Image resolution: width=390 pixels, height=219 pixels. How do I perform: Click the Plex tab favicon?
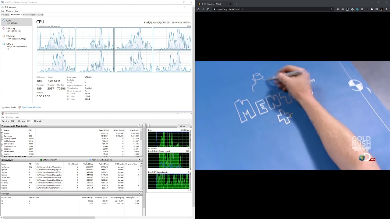tap(200, 4)
